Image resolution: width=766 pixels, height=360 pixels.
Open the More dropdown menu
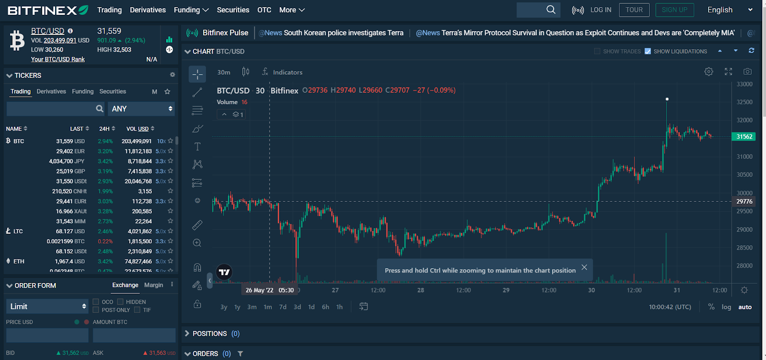pyautogui.click(x=292, y=10)
